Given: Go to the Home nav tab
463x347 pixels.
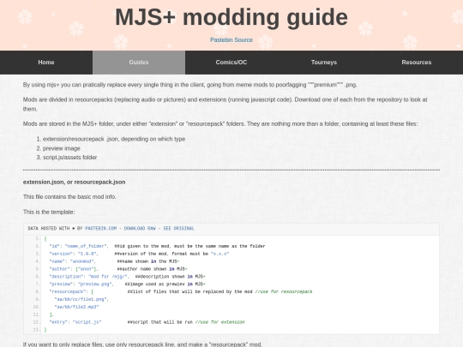Looking at the screenshot, I should (46, 63).
